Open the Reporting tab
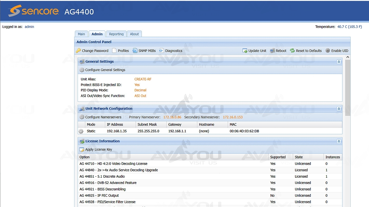Viewport: 369px width, 207px height. pos(116,34)
